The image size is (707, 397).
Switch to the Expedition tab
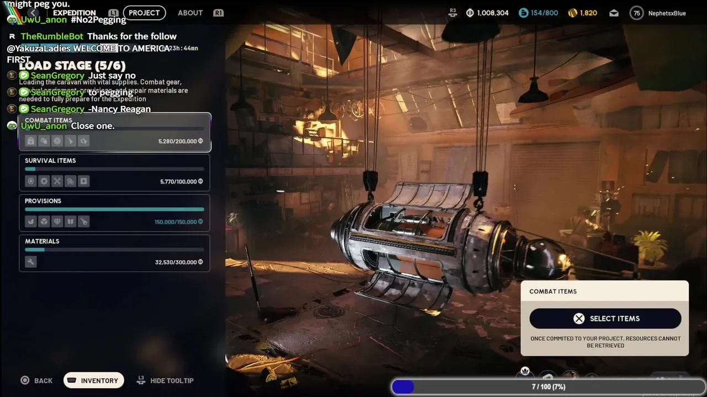pyautogui.click(x=74, y=13)
